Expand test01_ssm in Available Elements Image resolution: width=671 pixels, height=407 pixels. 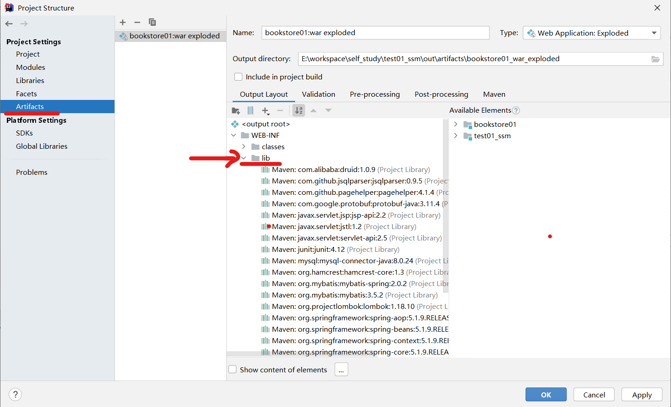tap(456, 136)
